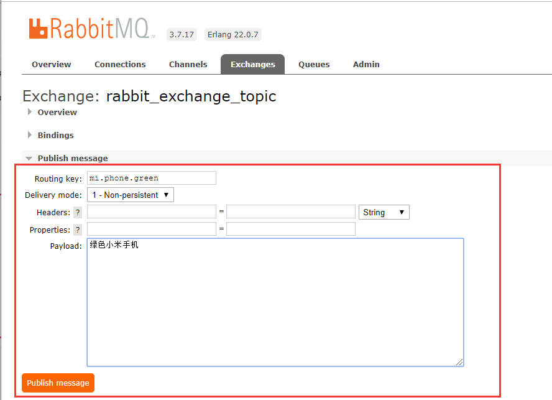Click the Bindings section disclosure arrow

[29, 135]
